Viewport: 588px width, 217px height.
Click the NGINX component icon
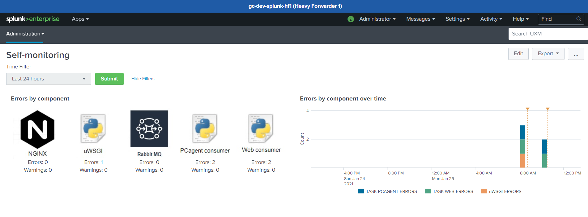(x=37, y=129)
